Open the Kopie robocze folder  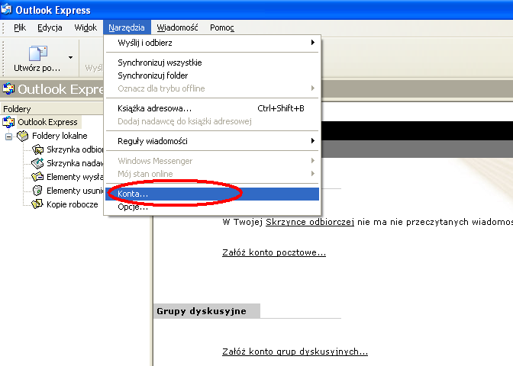point(73,204)
